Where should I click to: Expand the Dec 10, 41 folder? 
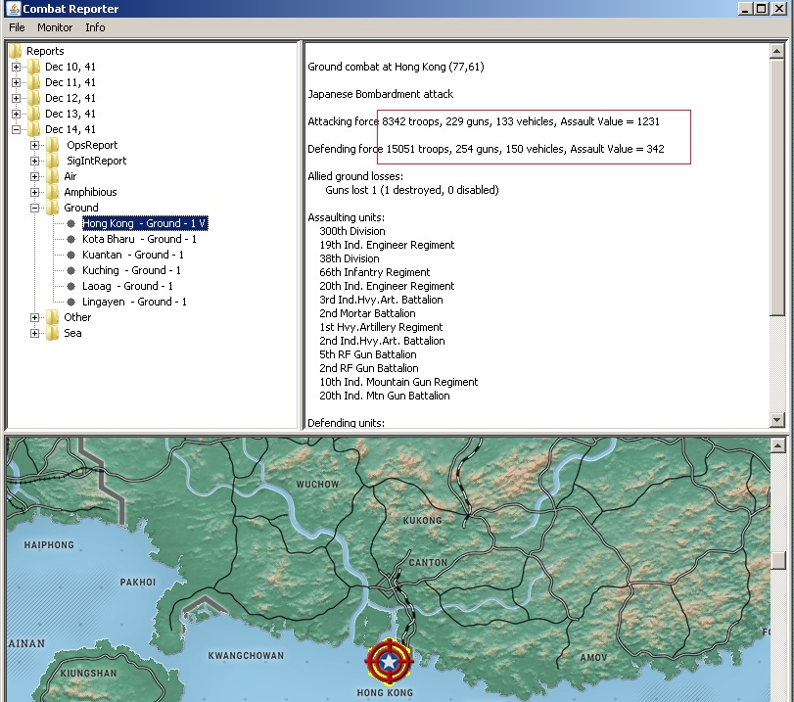pyautogui.click(x=17, y=67)
